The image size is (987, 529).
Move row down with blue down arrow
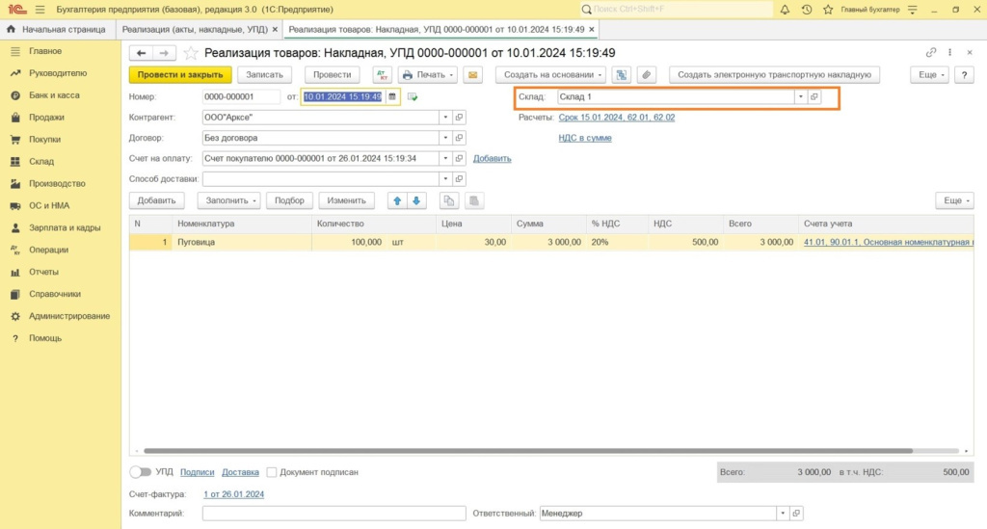[x=416, y=200]
